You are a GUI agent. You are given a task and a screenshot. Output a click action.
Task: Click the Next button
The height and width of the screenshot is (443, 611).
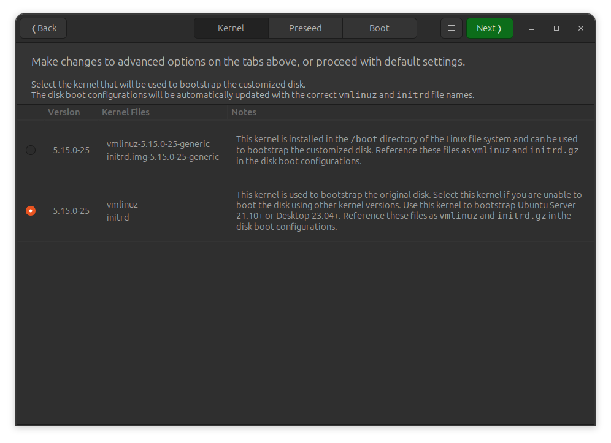point(490,28)
